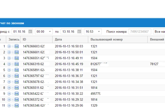Save the recording in row 9
This screenshot has width=165, height=108.
point(17,94)
